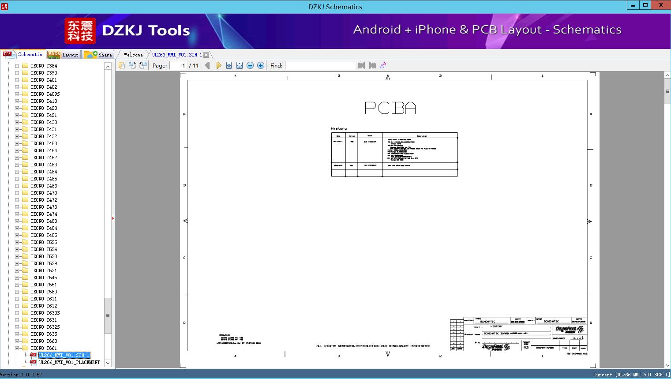Click the TECNO T612 folder icon
The image size is (671, 379).
25,306
